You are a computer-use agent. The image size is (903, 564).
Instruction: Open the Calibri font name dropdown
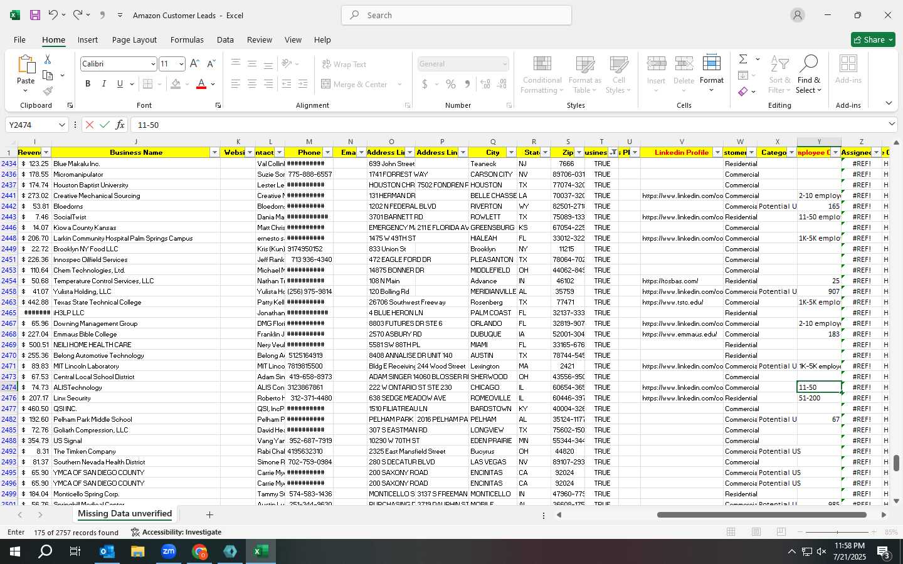coord(152,64)
